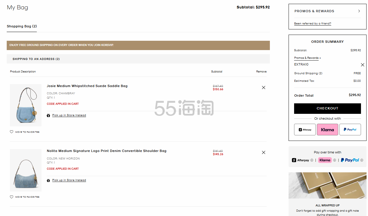The width and height of the screenshot is (368, 216).
Task: Select the Shopping Bag (2) tab
Action: coord(22,26)
